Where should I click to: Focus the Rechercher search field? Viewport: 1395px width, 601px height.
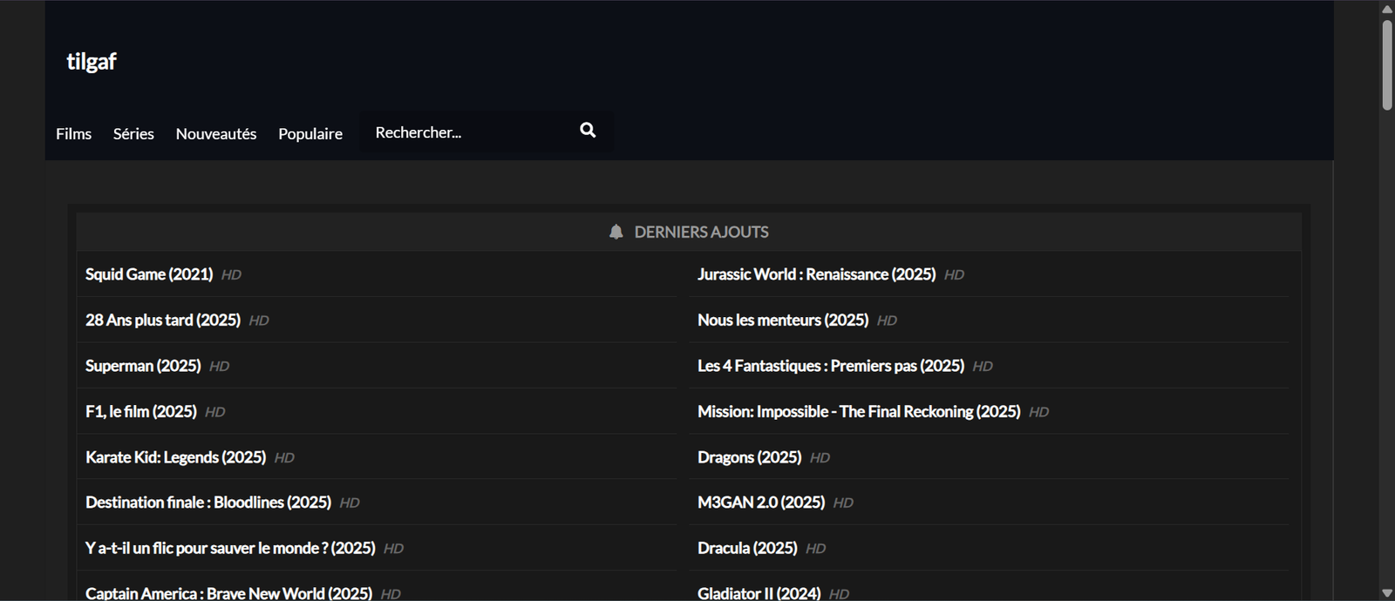click(x=466, y=132)
